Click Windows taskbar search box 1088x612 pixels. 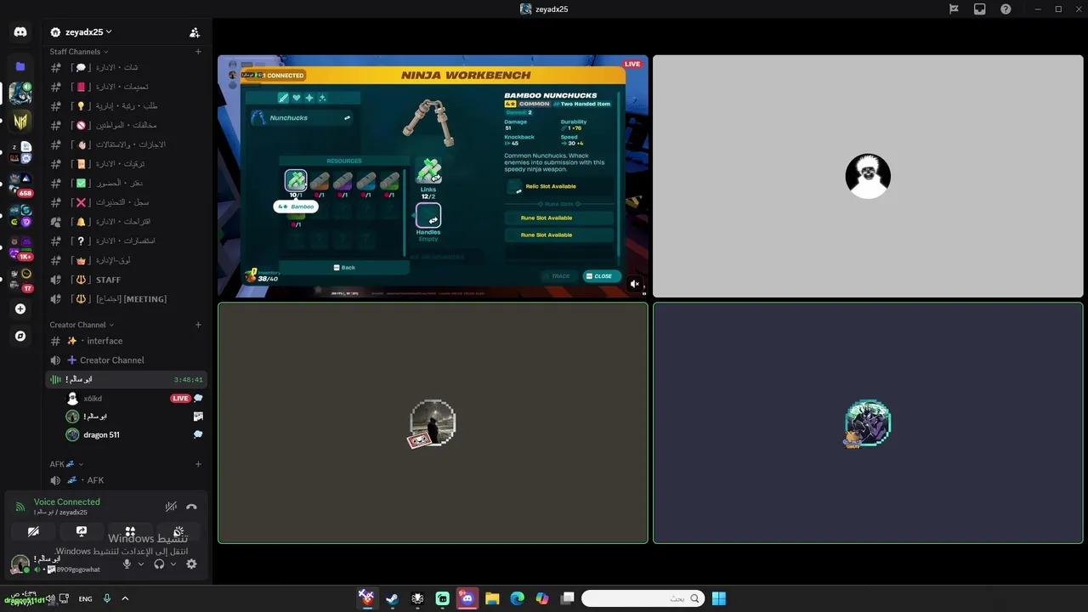(643, 598)
